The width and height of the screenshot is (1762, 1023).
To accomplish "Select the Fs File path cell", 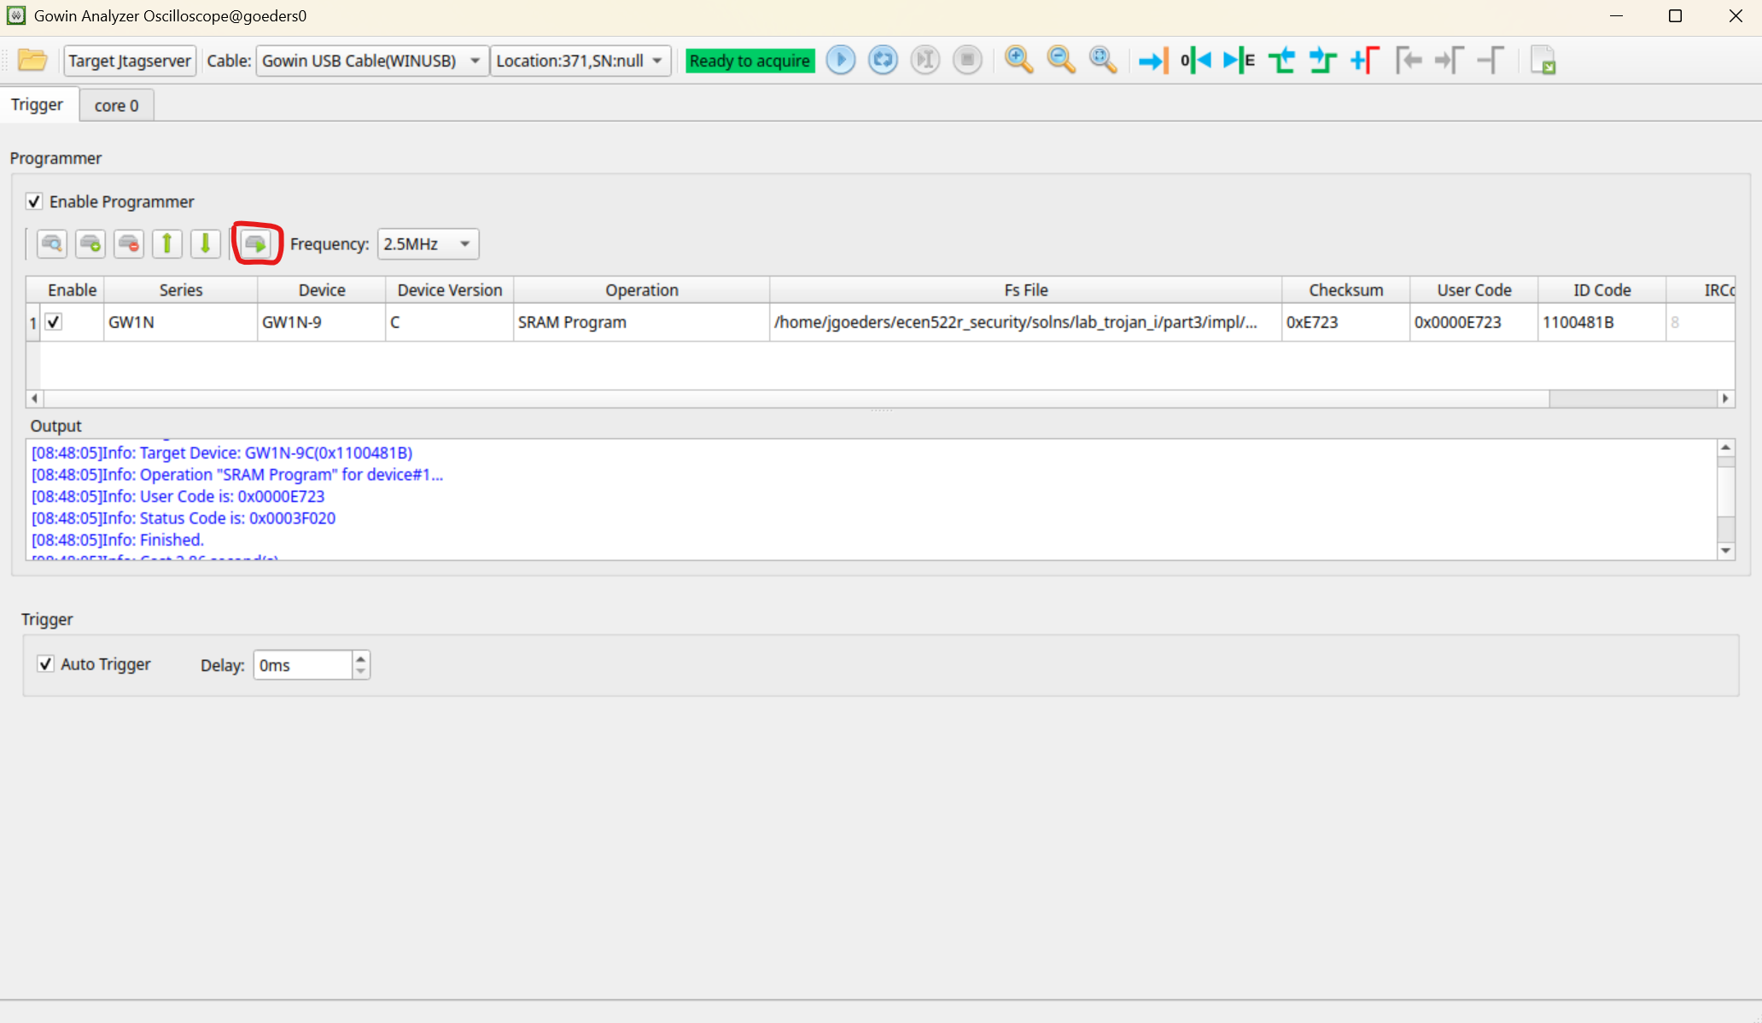I will tap(1026, 322).
